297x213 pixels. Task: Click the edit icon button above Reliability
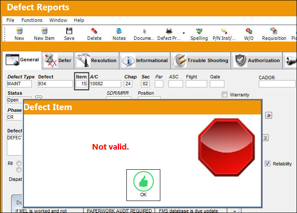(x=266, y=138)
